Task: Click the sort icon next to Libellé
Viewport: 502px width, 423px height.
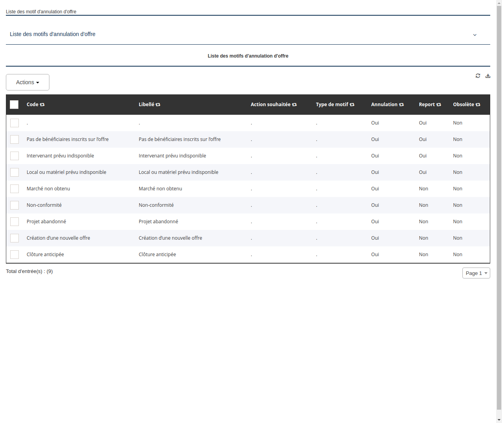Action: (158, 105)
